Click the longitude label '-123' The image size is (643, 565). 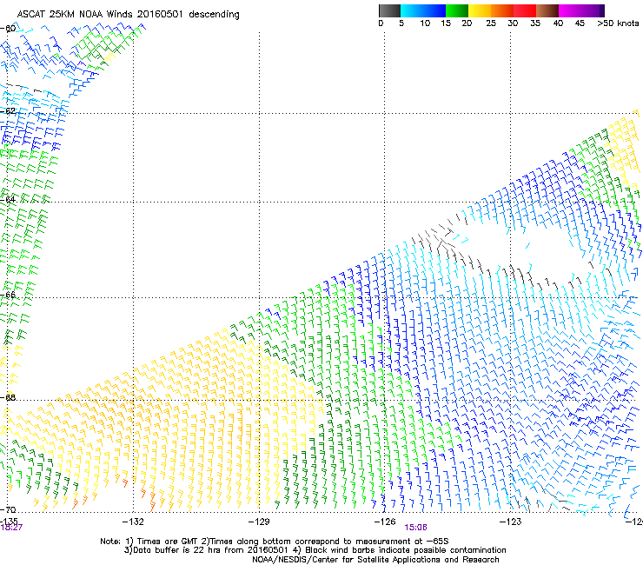[510, 522]
